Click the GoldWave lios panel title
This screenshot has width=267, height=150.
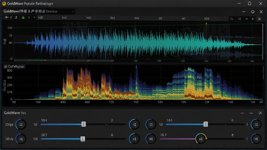(15, 113)
